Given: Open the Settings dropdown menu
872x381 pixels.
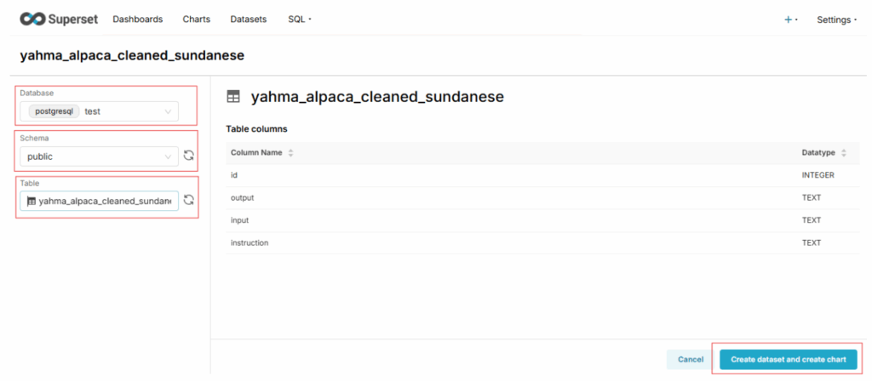Looking at the screenshot, I should tap(836, 20).
